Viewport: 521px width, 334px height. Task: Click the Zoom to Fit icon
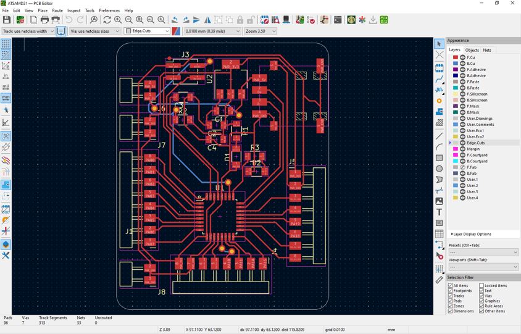(140, 20)
